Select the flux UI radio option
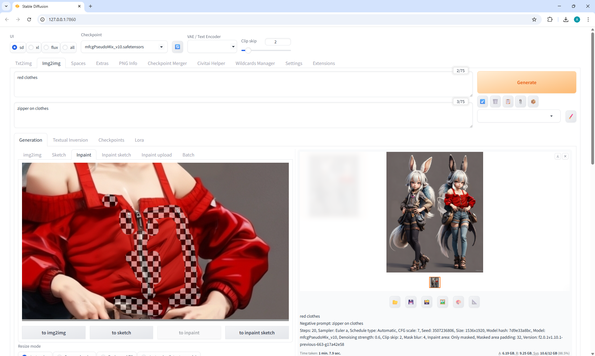 (x=46, y=47)
